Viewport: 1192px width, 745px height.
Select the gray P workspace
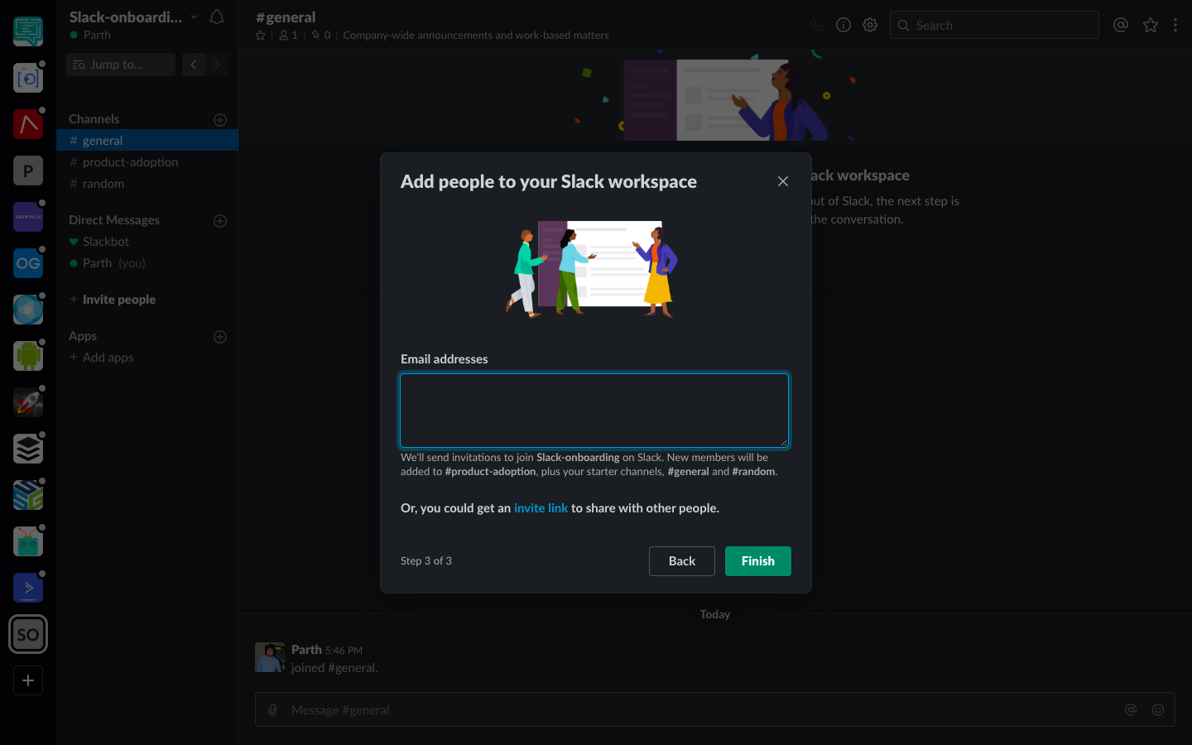pyautogui.click(x=28, y=171)
